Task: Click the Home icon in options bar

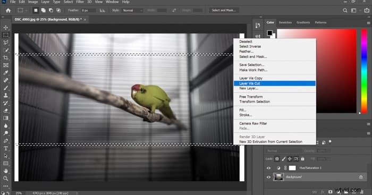Action: click(8, 11)
